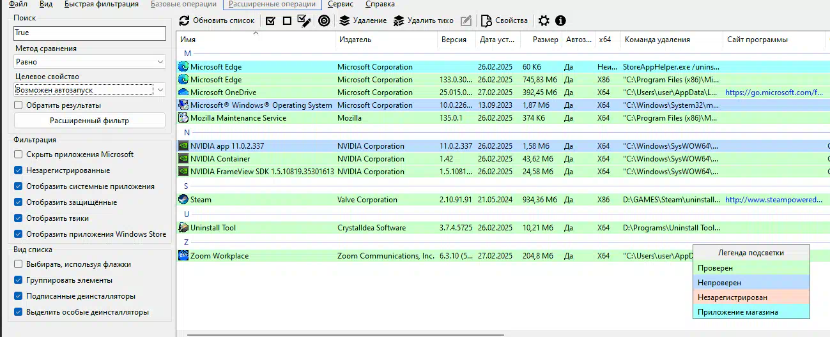Open the Вид menu

pyautogui.click(x=45, y=4)
